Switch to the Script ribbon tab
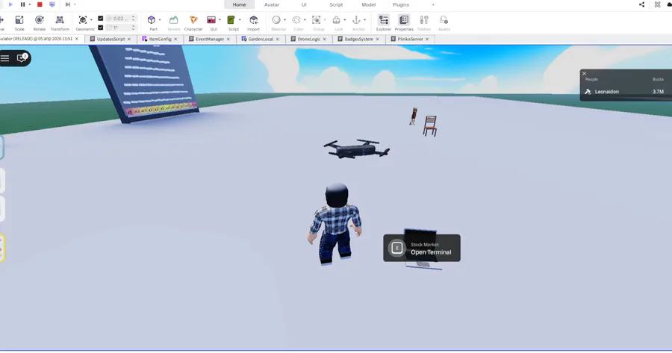The height and width of the screenshot is (353, 672). (336, 4)
